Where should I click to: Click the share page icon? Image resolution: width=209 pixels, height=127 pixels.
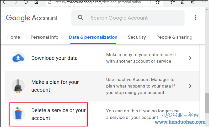click(x=194, y=2)
